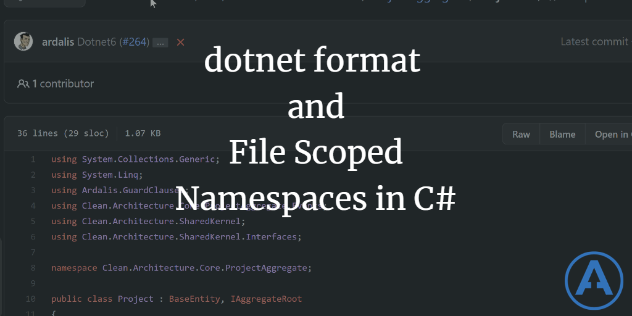Screen dimensions: 632x316
Task: Click 'using Clean.Architecture.SharedKernel.Interfaces;' line
Action: 177,236
